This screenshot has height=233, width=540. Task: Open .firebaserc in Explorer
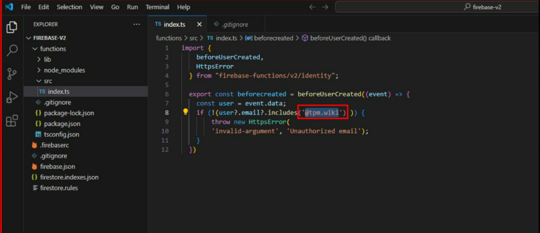point(86,145)
